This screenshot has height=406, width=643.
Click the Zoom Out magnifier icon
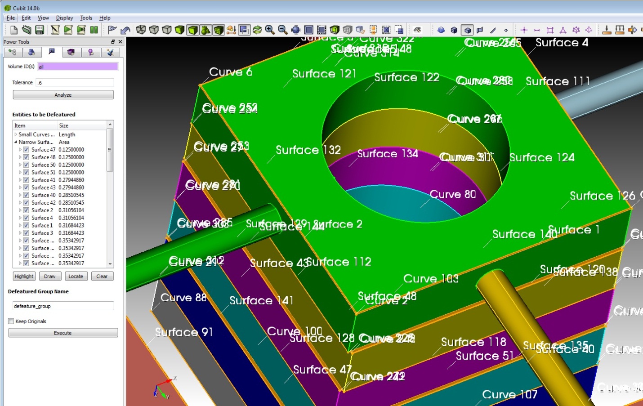[282, 30]
